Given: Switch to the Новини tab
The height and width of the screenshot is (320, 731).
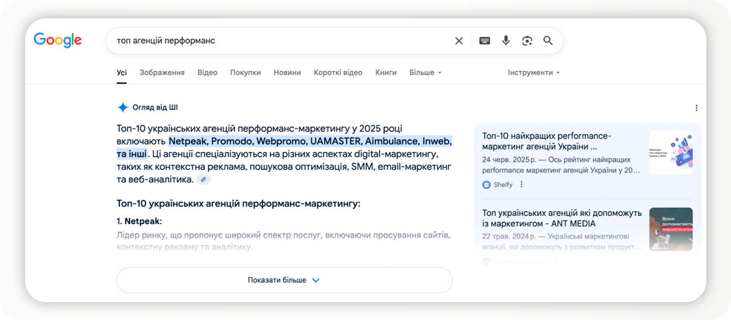Looking at the screenshot, I should [287, 73].
